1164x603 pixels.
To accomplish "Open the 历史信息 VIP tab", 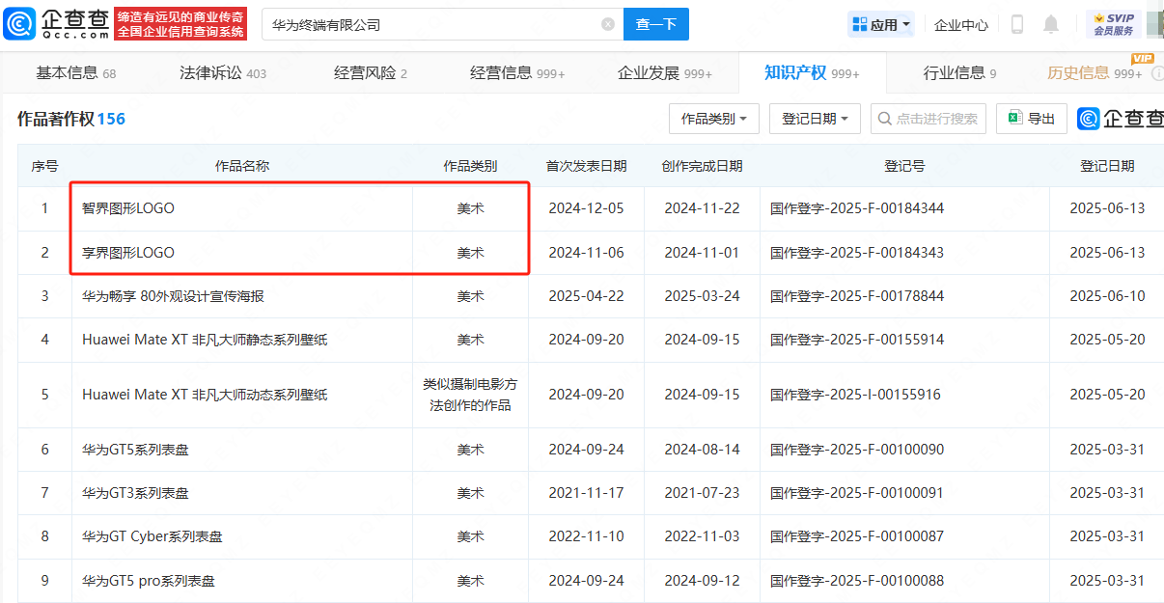I will 1095,73.
